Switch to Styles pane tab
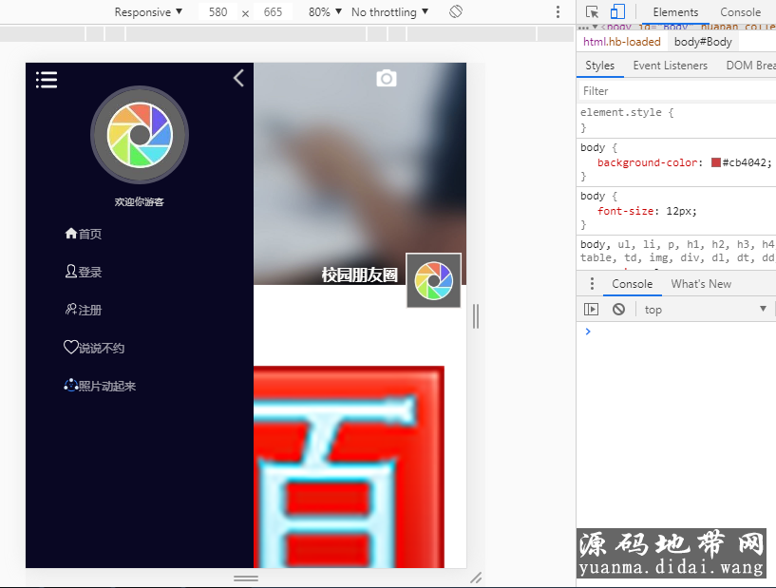Screen dimensions: 776x588 tap(600, 66)
